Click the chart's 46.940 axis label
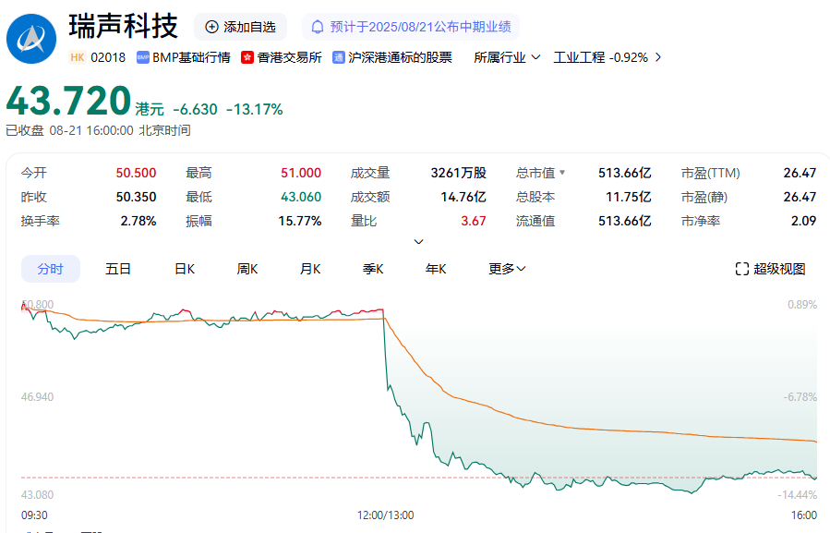830x533 pixels. tap(37, 397)
